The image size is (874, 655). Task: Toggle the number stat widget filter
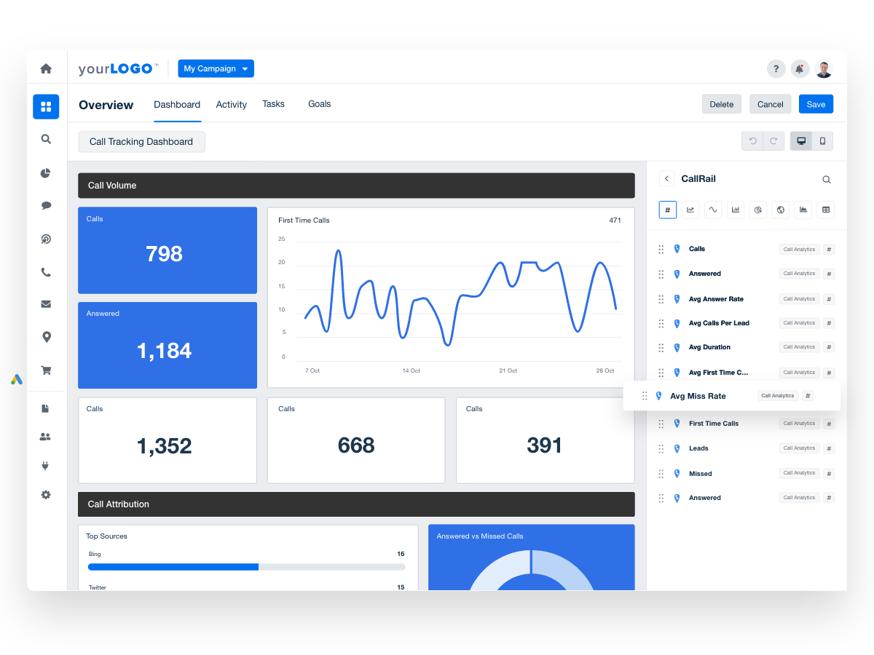[x=668, y=210]
